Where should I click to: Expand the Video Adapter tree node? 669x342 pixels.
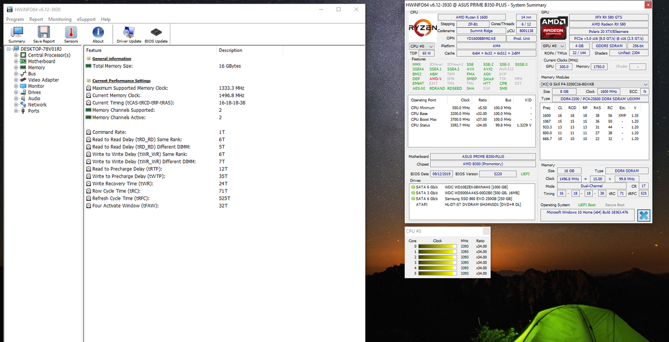pyautogui.click(x=16, y=80)
